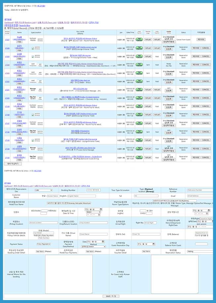Click 알림톡 button in booking 27205 row

[168, 57]
